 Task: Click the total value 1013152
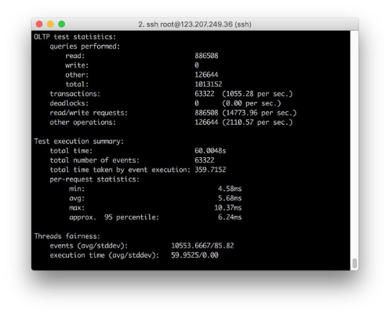click(x=208, y=85)
